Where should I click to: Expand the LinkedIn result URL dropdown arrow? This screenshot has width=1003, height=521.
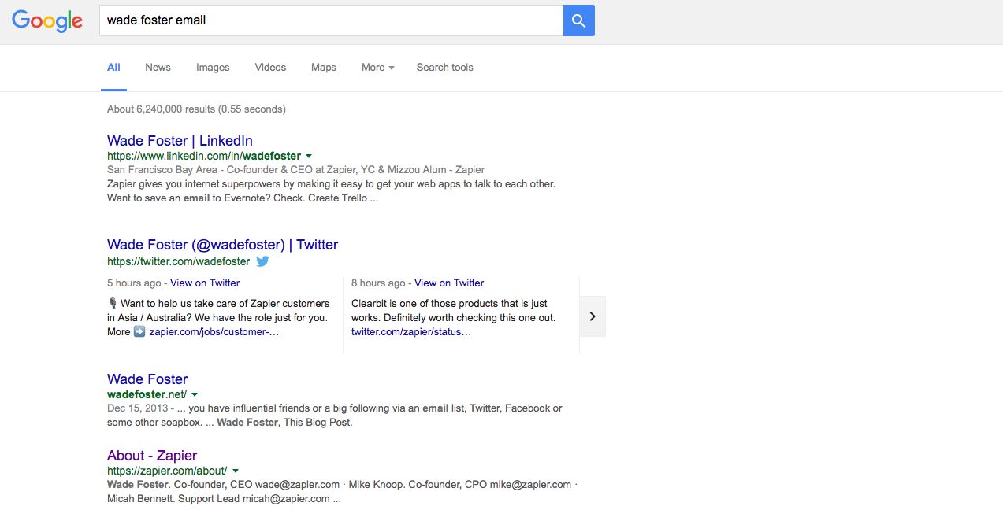tap(309, 156)
